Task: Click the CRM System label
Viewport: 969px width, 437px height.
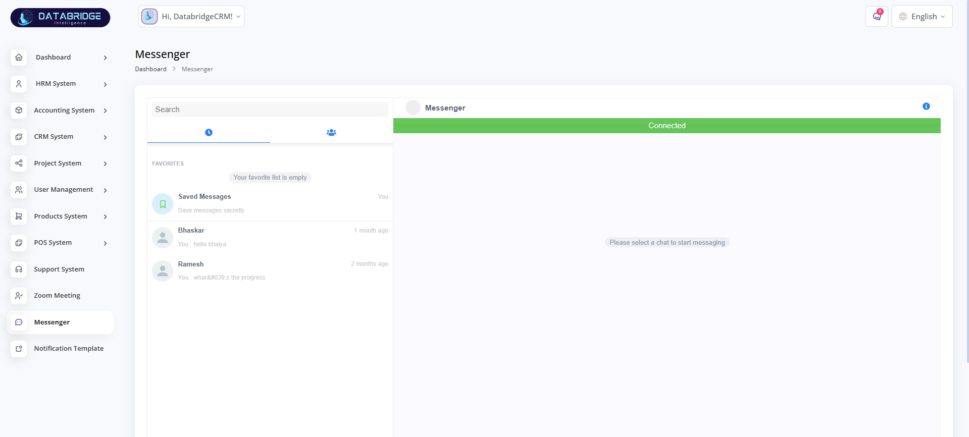Action: click(x=54, y=137)
